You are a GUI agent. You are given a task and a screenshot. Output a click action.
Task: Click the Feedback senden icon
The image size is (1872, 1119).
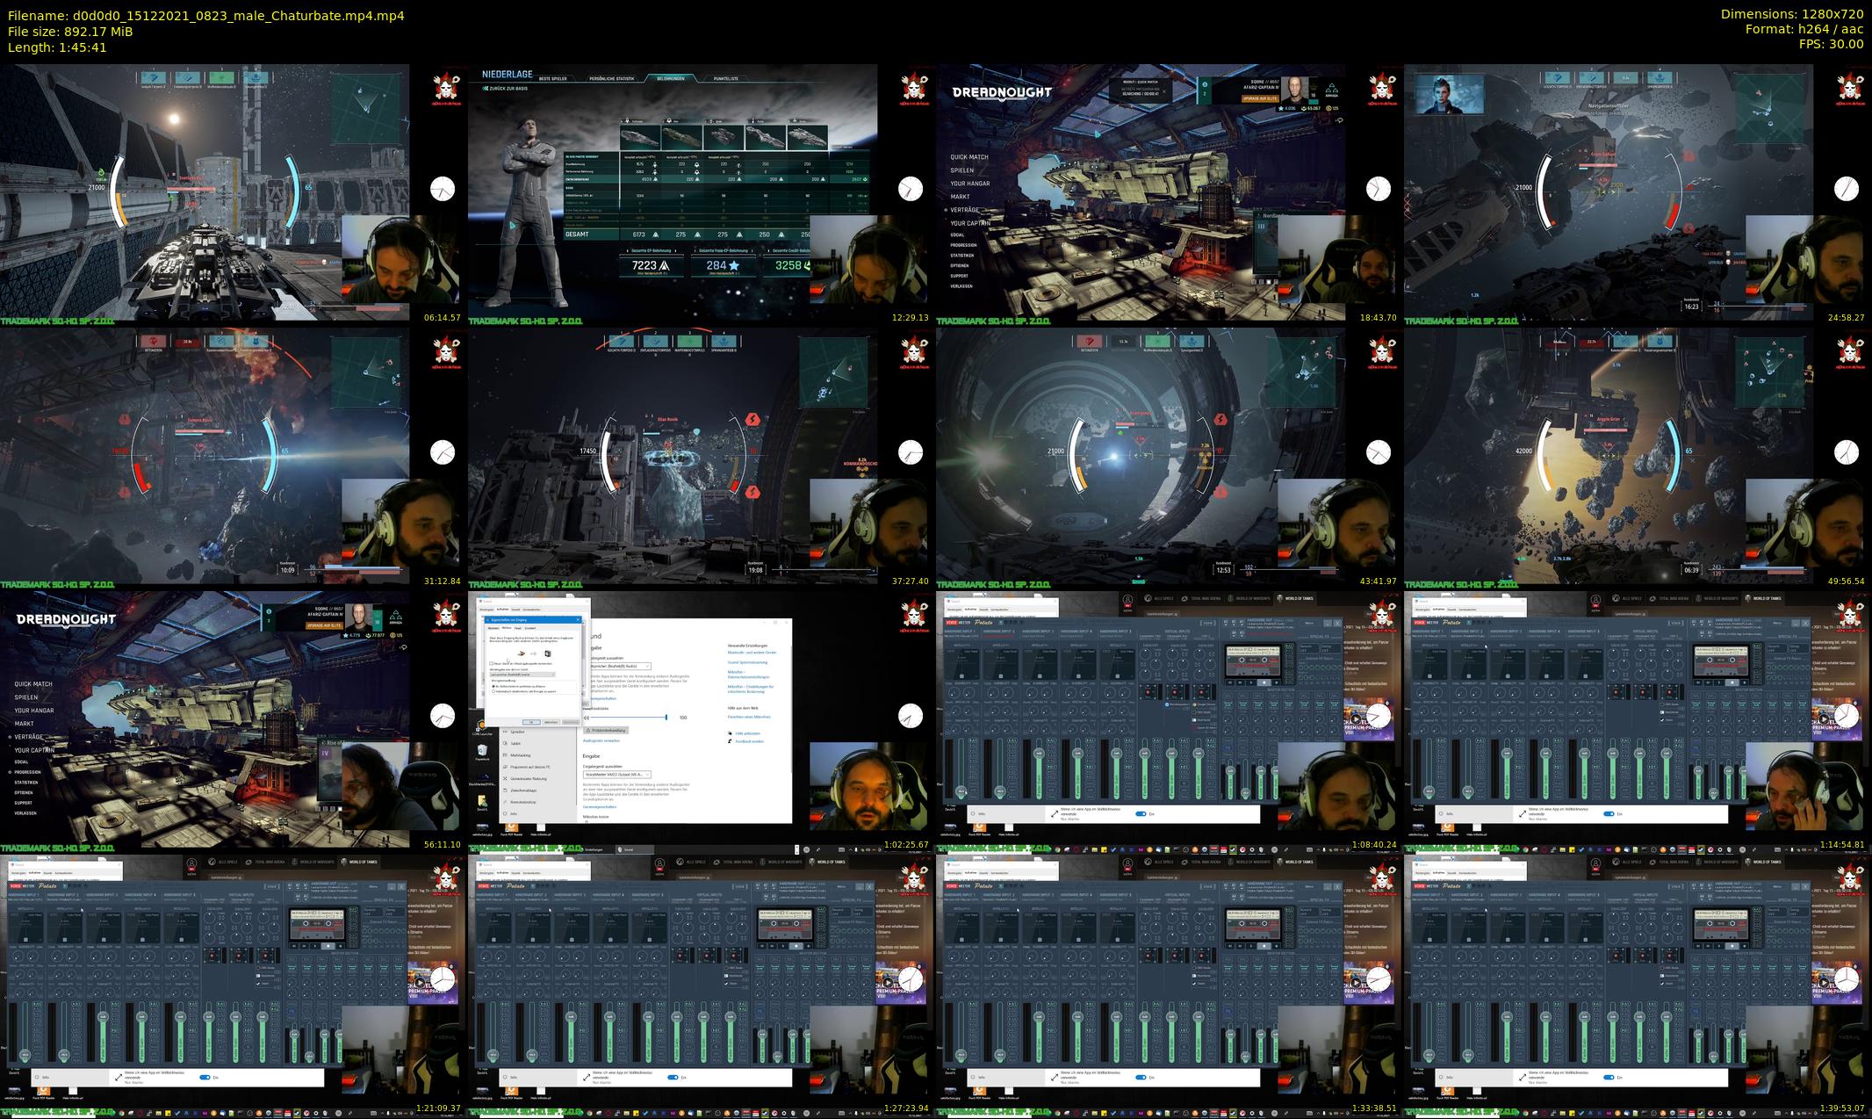(730, 741)
